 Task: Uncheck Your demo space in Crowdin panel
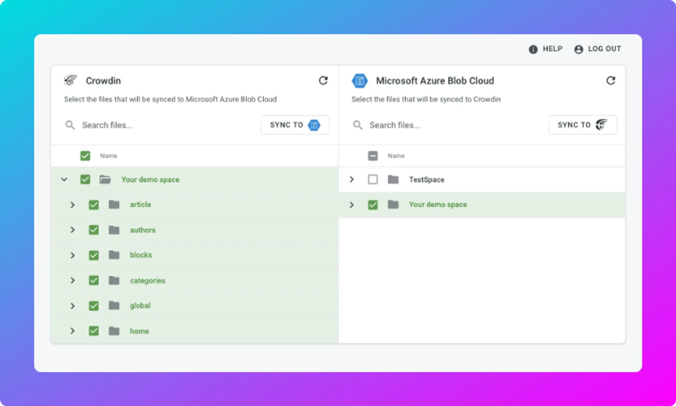(x=85, y=179)
